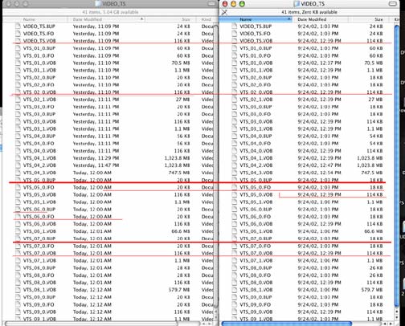Image resolution: width=405 pixels, height=326 pixels.
Task: Toggle sort direction arrow in right Name header
Action: (289, 19)
